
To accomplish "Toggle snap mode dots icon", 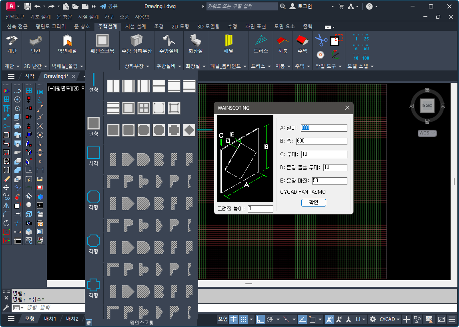I will (x=243, y=319).
